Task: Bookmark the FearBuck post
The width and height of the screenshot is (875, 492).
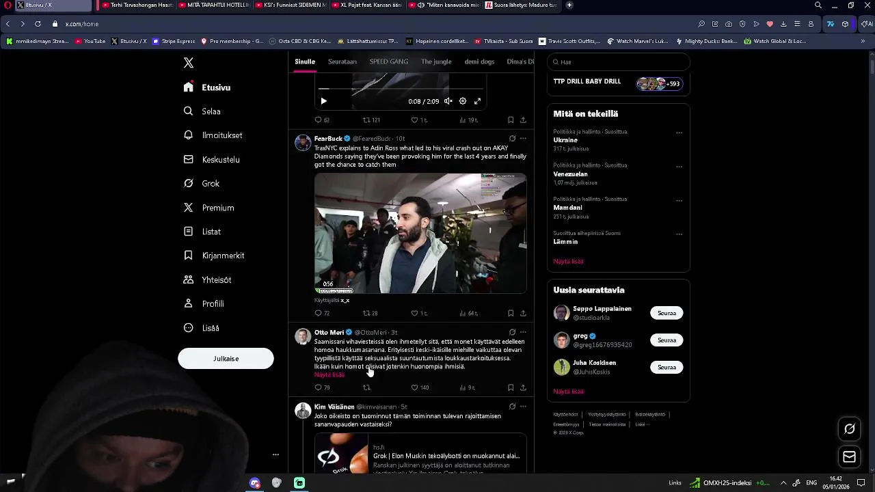Action: point(511,313)
